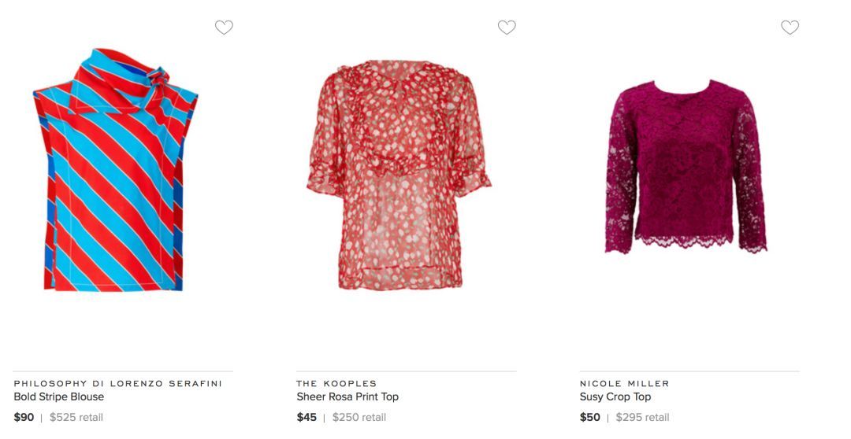Viewport: 851px width, 439px height.
Task: Save the Susy Crop Top via heart icon
Action: 790,28
